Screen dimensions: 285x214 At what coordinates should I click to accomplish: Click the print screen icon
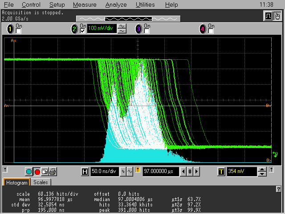53,172
